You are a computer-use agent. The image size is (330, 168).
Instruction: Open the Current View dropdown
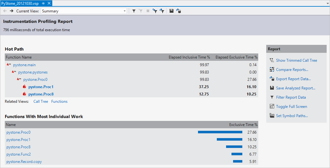click(125, 11)
